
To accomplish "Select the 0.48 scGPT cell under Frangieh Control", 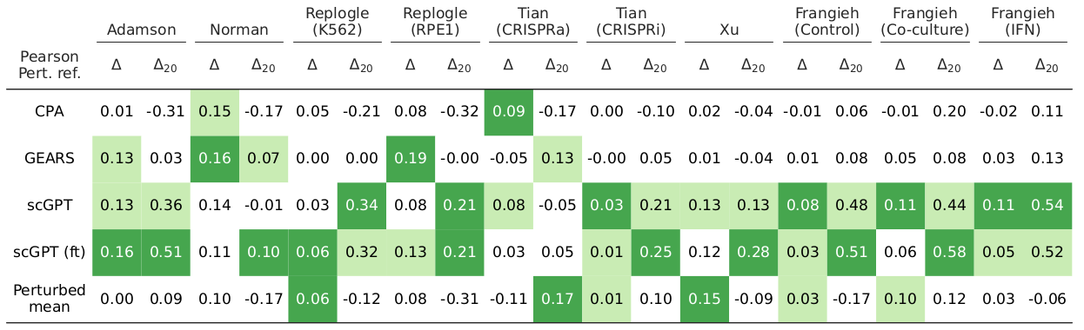I will tap(851, 205).
